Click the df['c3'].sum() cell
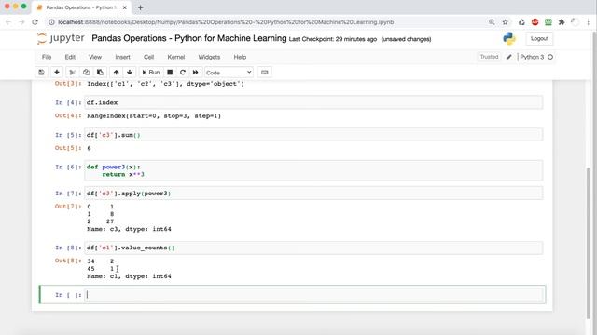 coord(314,135)
